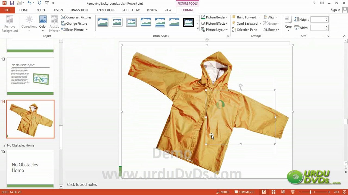Open the Selection Pane
The image size is (348, 195).
tap(244, 30)
